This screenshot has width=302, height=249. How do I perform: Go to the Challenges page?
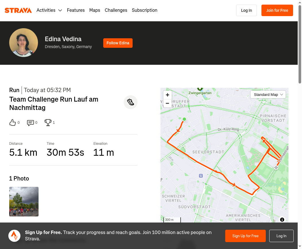point(116,10)
